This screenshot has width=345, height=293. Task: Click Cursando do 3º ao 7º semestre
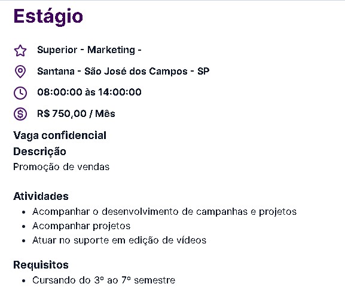coord(103,280)
